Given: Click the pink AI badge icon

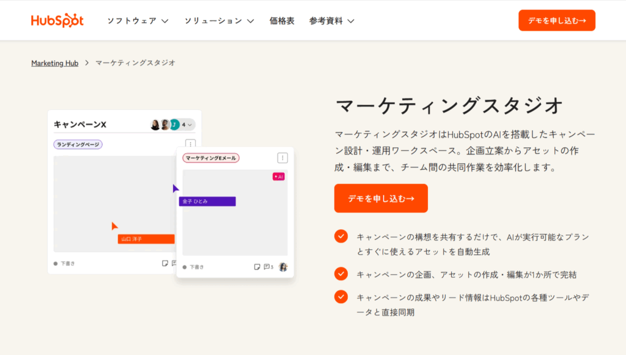Looking at the screenshot, I should (278, 177).
